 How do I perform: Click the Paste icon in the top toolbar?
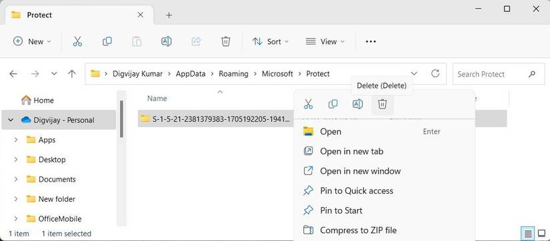pyautogui.click(x=137, y=42)
